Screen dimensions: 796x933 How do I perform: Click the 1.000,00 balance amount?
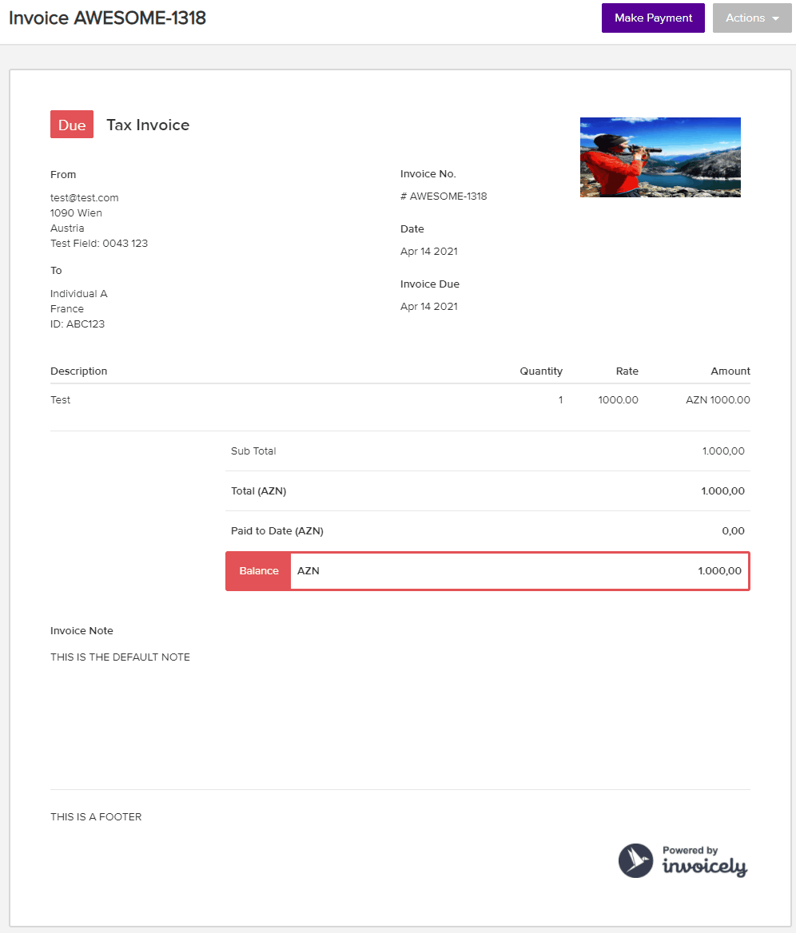tap(719, 571)
